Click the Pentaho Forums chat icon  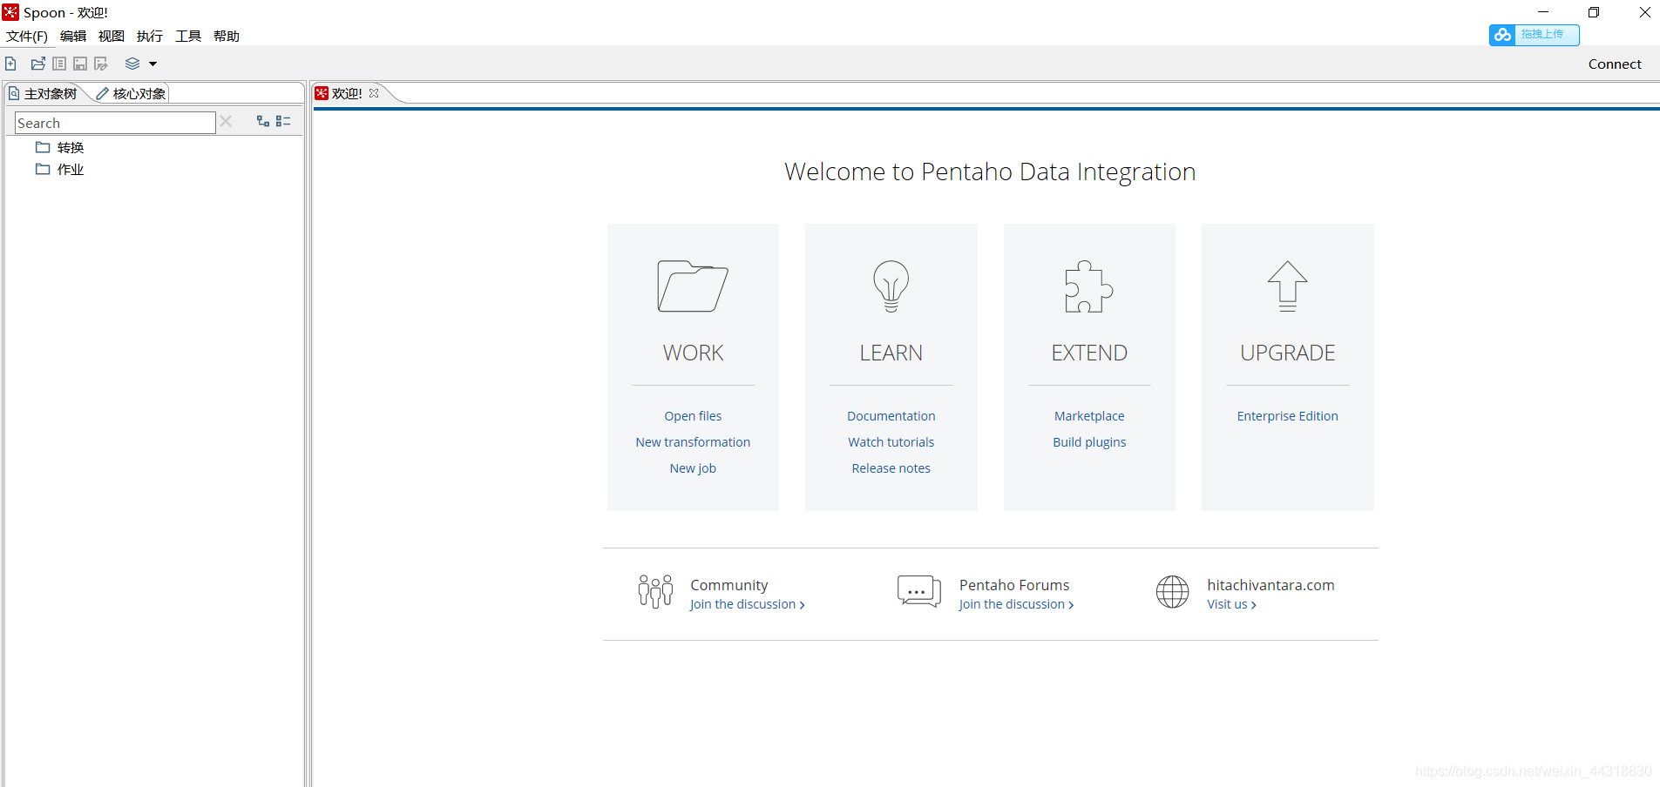point(919,591)
